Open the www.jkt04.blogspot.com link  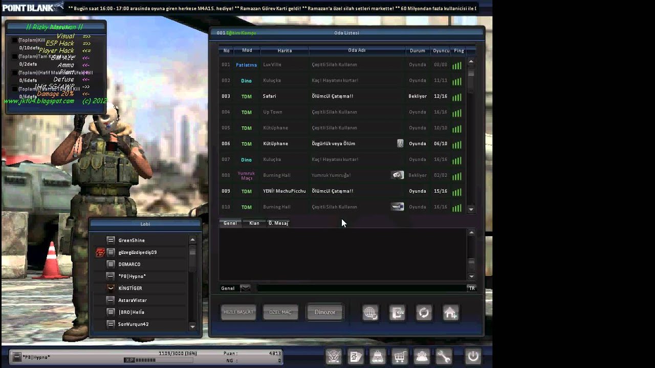point(39,101)
